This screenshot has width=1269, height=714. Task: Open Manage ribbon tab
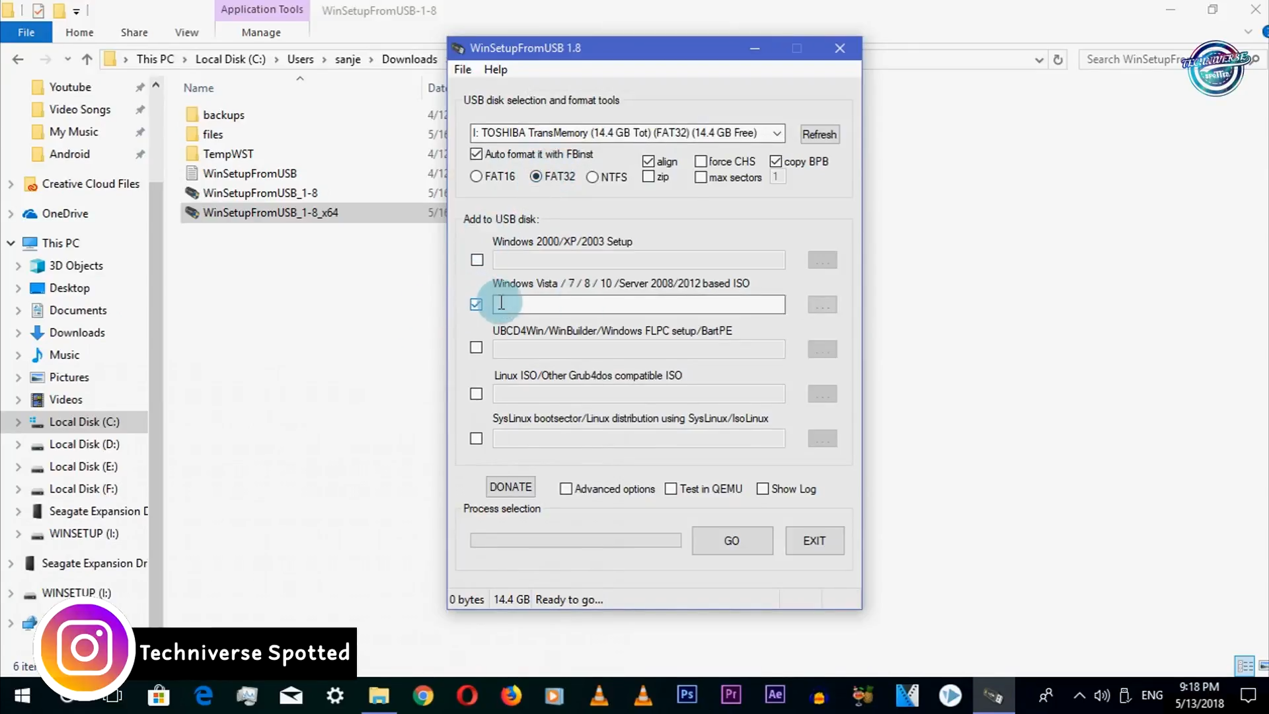pos(261,32)
